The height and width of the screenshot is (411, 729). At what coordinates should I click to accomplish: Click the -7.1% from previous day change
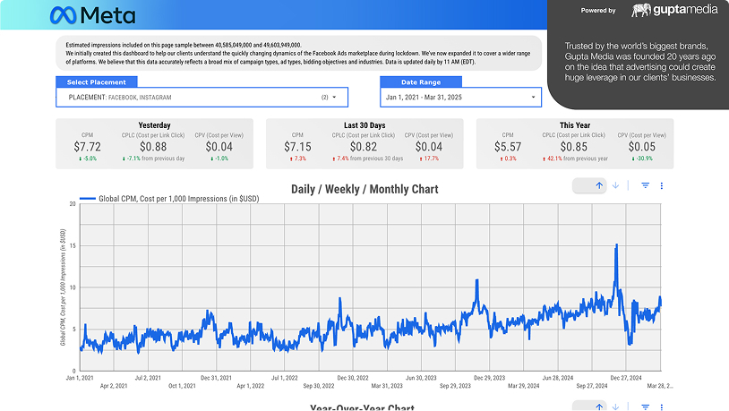[x=153, y=158]
